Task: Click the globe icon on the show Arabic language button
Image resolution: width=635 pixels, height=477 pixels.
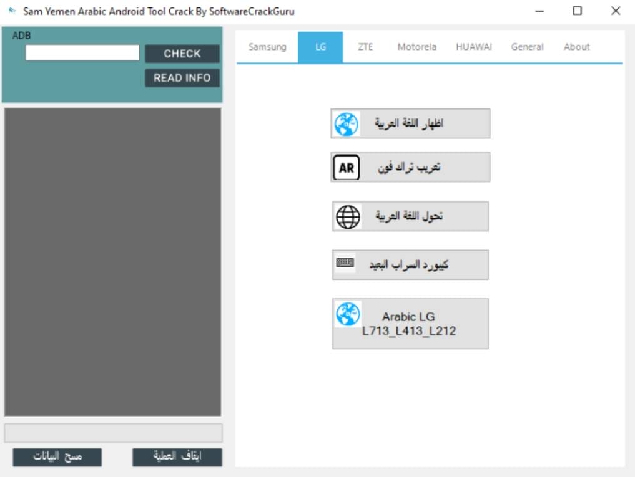Action: pos(346,122)
